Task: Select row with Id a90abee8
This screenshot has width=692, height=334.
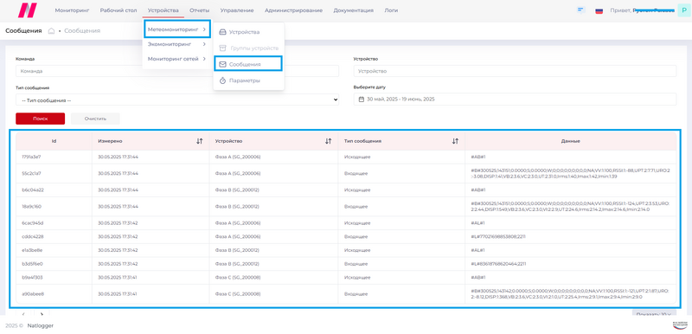Action: pyautogui.click(x=346, y=294)
